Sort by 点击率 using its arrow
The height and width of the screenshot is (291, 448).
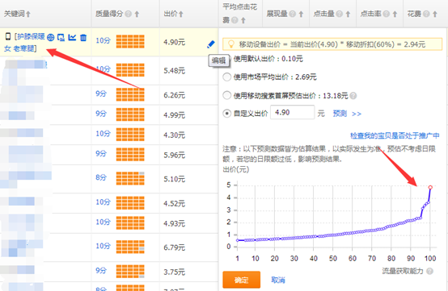(x=395, y=14)
